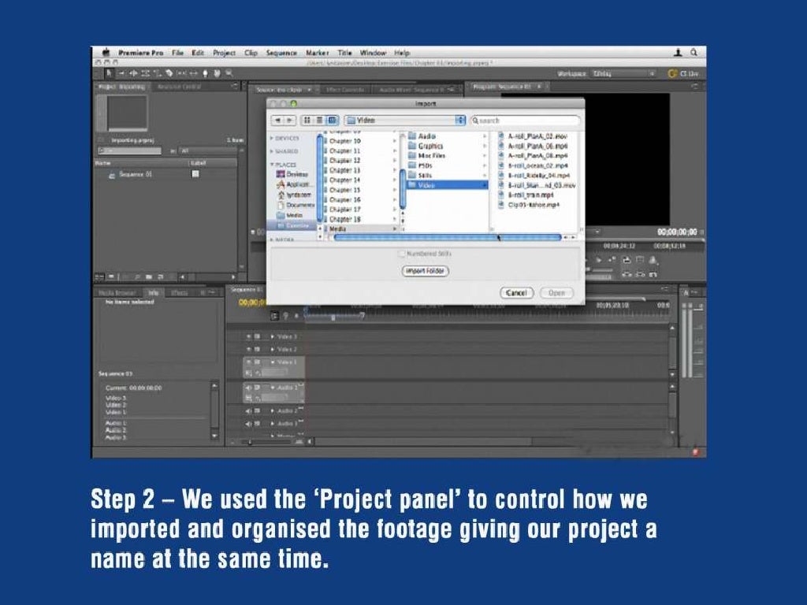The width and height of the screenshot is (807, 605).
Task: Open the File menu
Action: (177, 53)
